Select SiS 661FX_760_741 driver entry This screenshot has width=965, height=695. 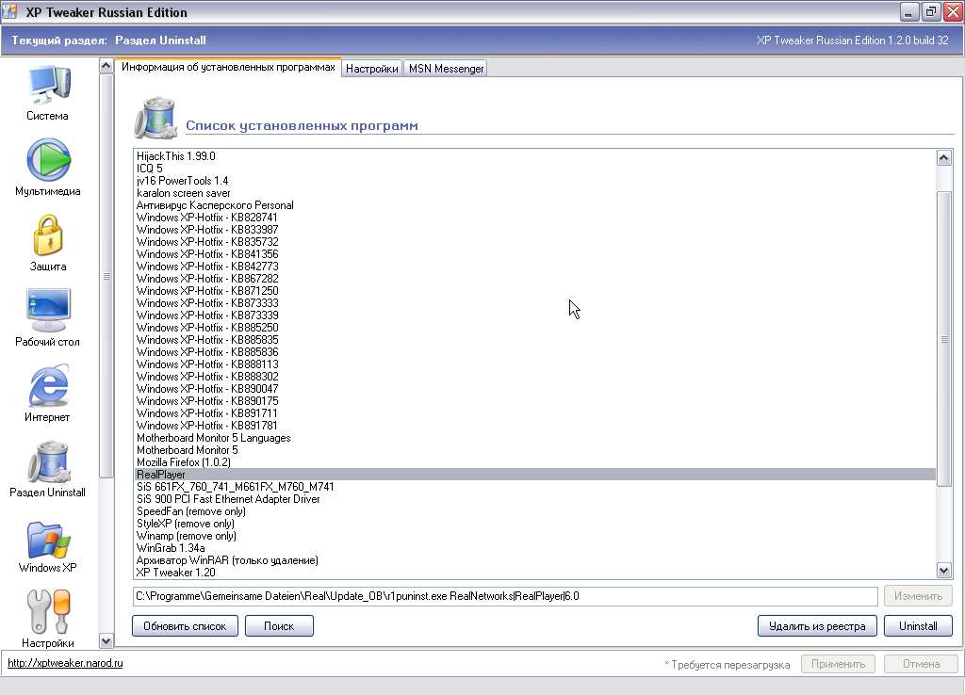pyautogui.click(x=534, y=487)
